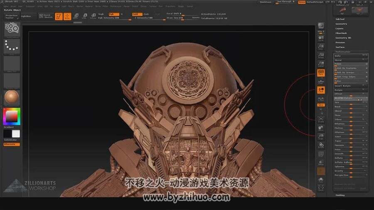Image resolution: width=374 pixels, height=210 pixels.
Task: Select the Rotate transform icon in top shelf
Action: click(x=93, y=16)
